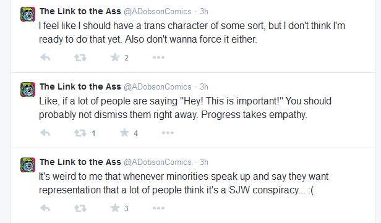Open more options on trans character tweet
The width and height of the screenshot is (381, 223).
click(x=159, y=57)
